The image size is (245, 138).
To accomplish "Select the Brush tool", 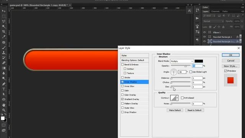I will click(4, 48).
